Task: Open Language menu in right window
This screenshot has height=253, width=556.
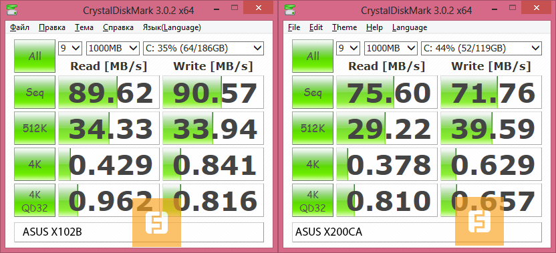Action: point(410,27)
